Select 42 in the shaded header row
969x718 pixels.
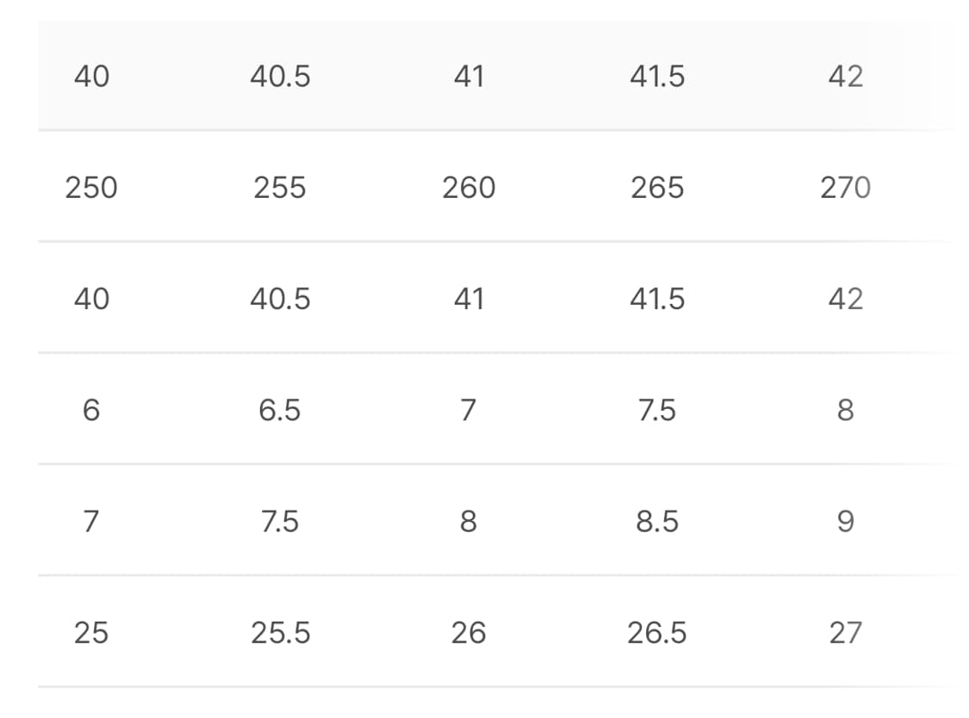coord(846,76)
